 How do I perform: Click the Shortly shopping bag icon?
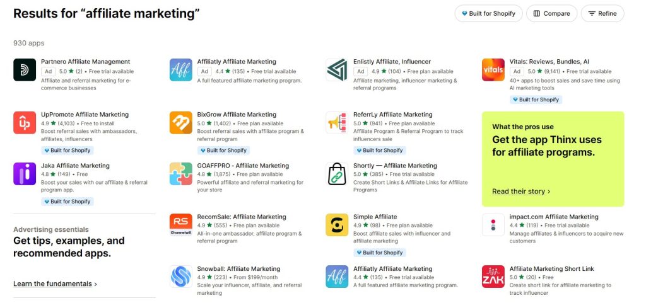click(x=337, y=174)
